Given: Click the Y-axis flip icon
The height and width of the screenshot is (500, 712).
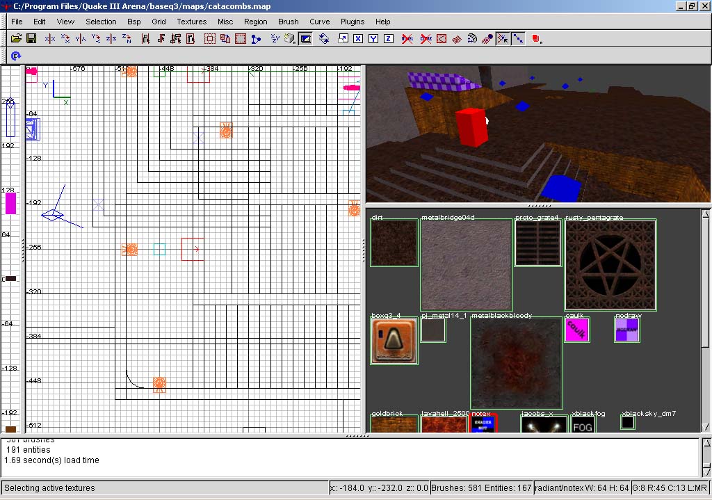Looking at the screenshot, I should 81,39.
